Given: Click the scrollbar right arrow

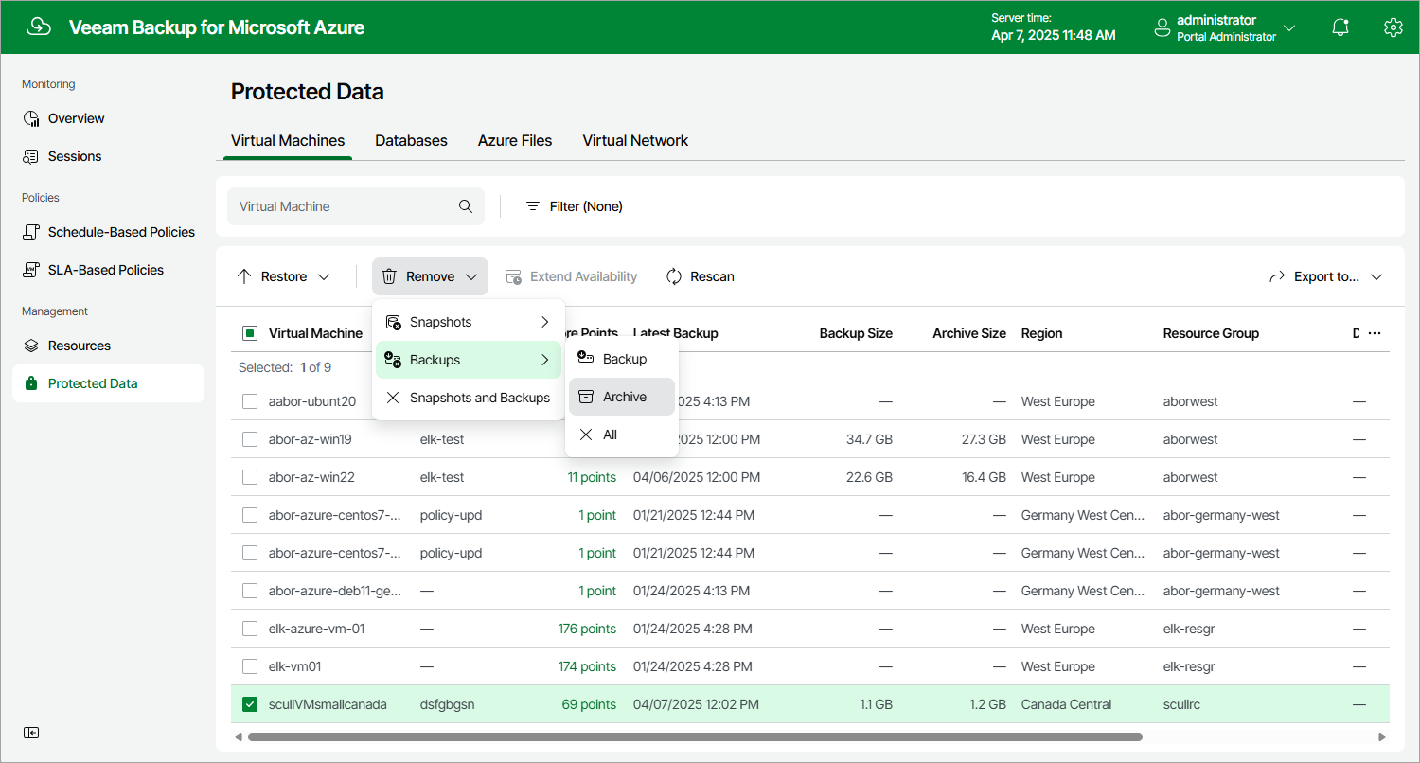Looking at the screenshot, I should pyautogui.click(x=1382, y=736).
